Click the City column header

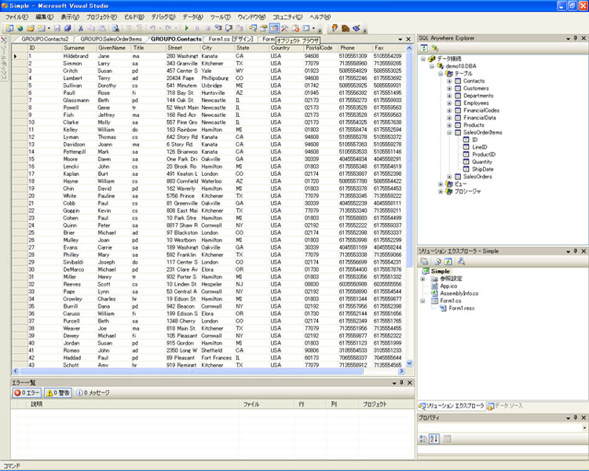point(217,48)
